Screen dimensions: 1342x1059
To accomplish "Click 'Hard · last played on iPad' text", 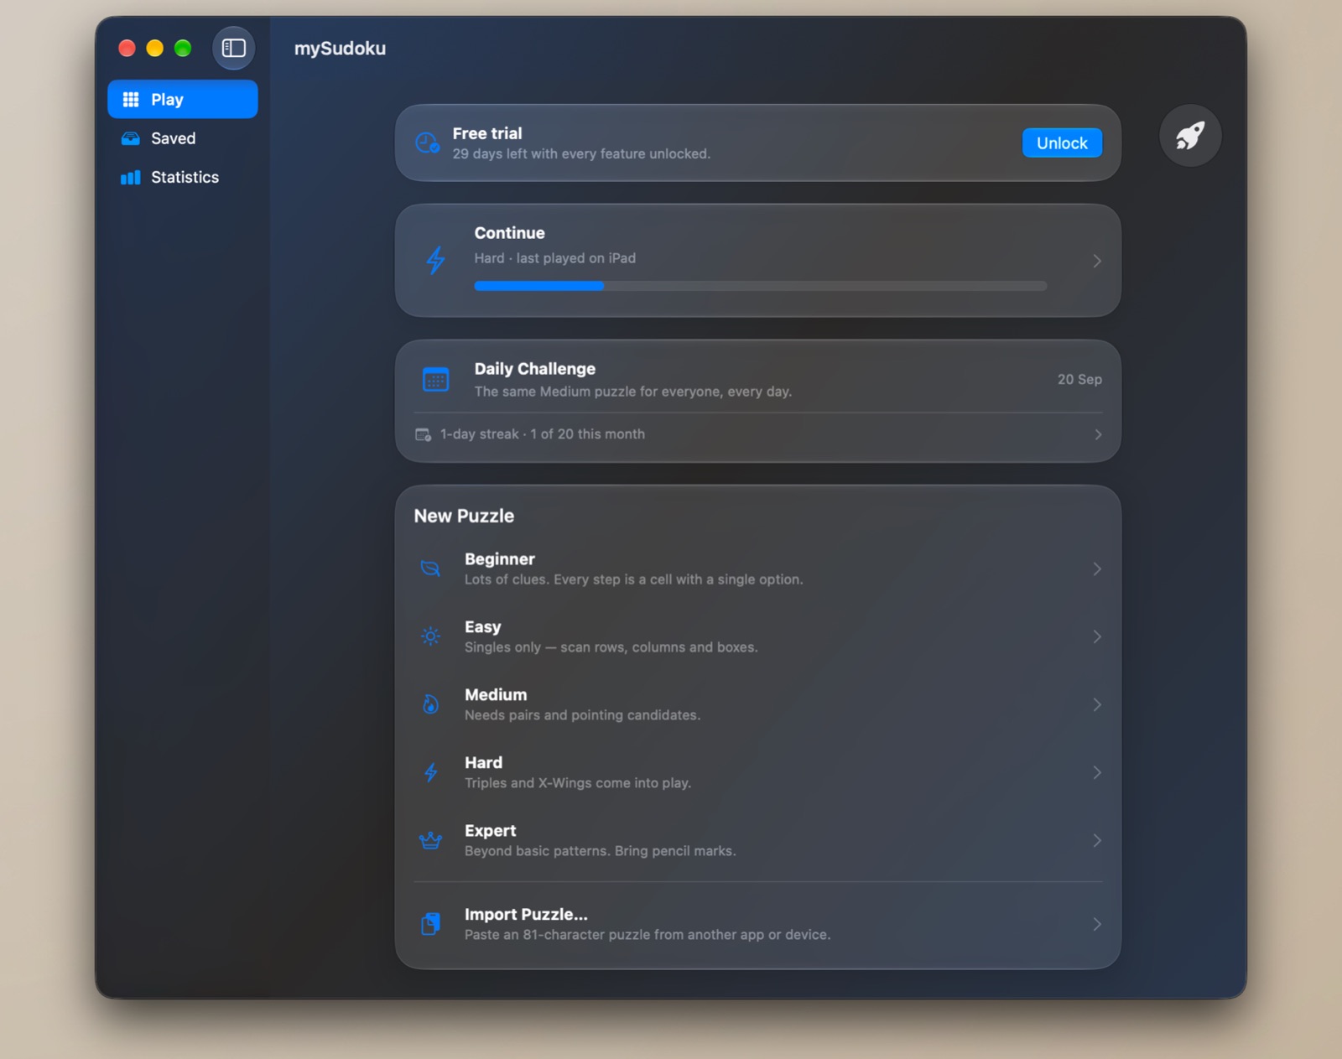I will [x=555, y=258].
